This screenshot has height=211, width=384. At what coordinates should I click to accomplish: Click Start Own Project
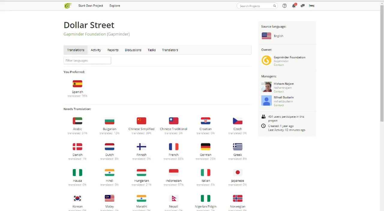91,6
